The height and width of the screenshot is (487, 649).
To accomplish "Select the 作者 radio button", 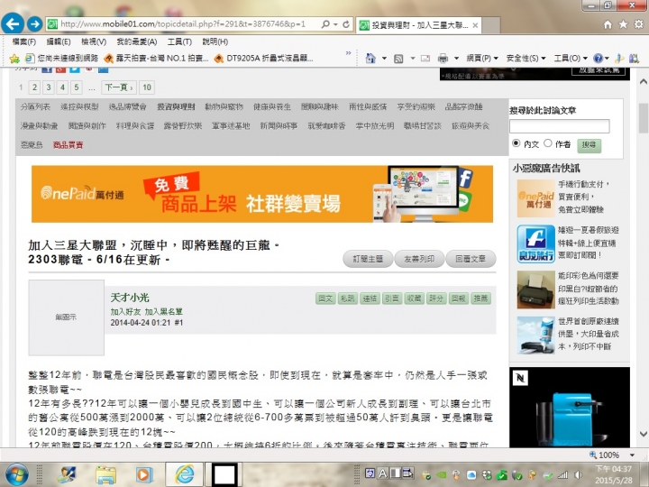I will click(x=548, y=142).
